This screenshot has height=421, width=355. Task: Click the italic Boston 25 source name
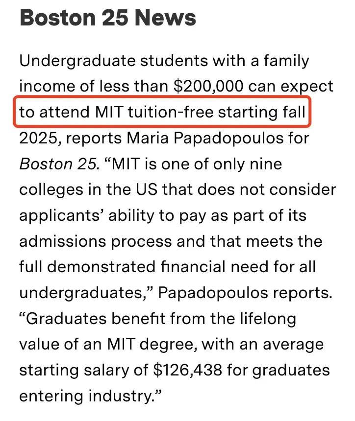click(59, 164)
